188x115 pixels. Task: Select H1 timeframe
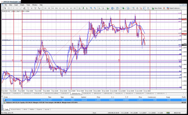60,8
